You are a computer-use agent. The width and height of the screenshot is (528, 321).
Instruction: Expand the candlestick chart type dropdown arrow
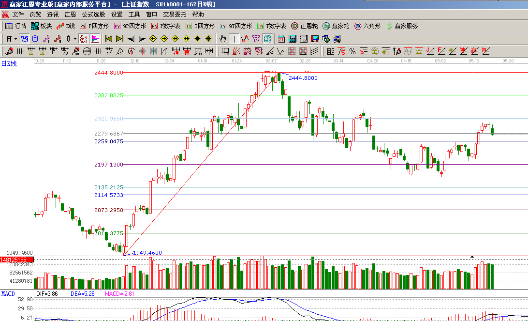click(75, 39)
